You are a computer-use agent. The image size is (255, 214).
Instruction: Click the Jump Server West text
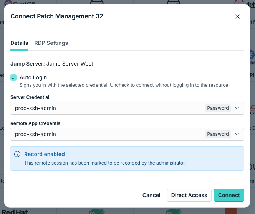(x=70, y=64)
